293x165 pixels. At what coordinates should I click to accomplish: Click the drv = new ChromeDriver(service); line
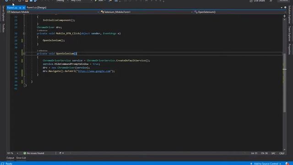66,67
